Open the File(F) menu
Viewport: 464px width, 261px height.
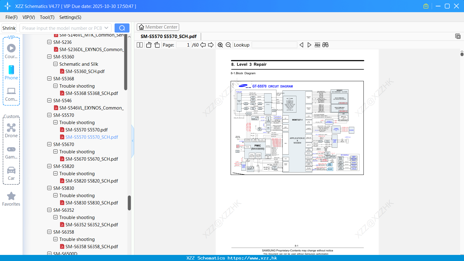pyautogui.click(x=12, y=17)
